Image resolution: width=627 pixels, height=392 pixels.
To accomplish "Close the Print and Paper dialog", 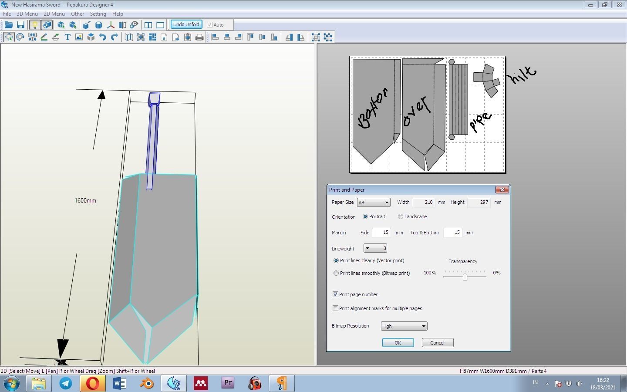I will coord(502,190).
